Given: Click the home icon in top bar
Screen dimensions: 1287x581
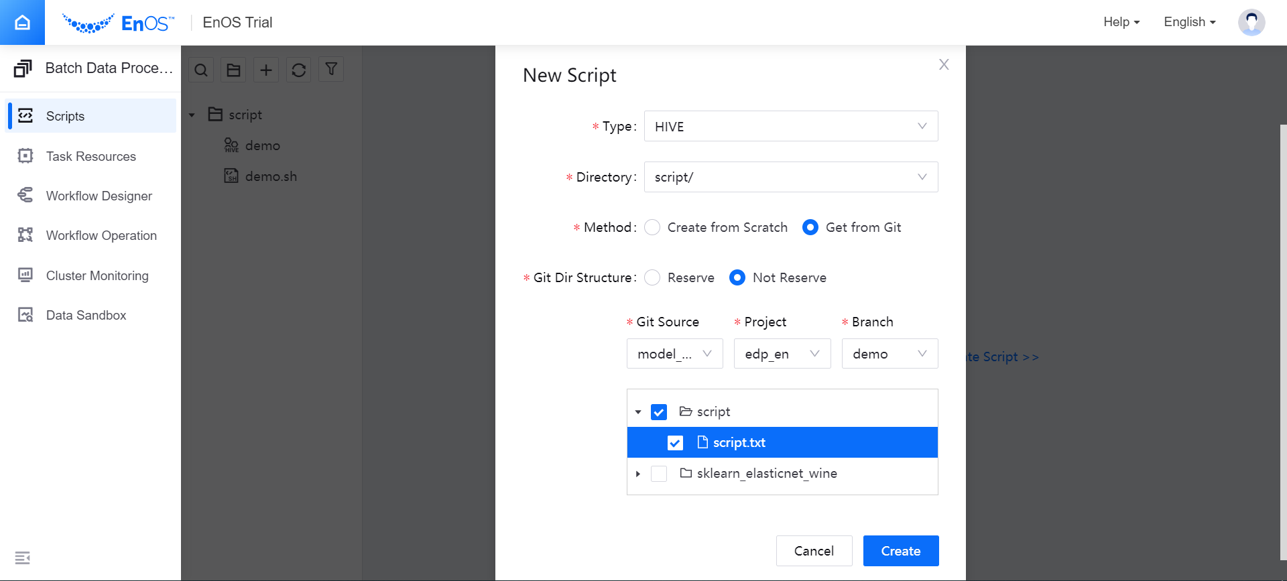Looking at the screenshot, I should pos(22,22).
